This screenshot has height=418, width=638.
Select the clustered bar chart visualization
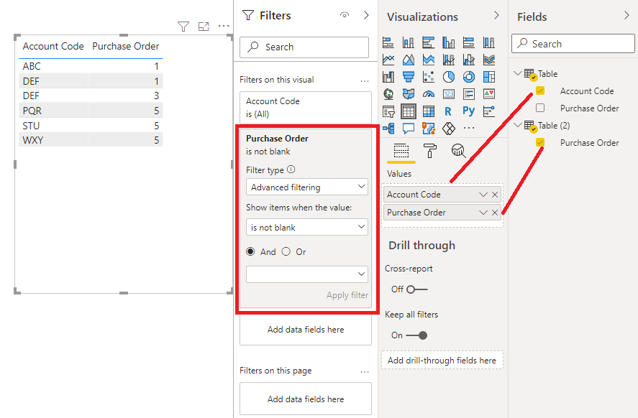[x=429, y=42]
